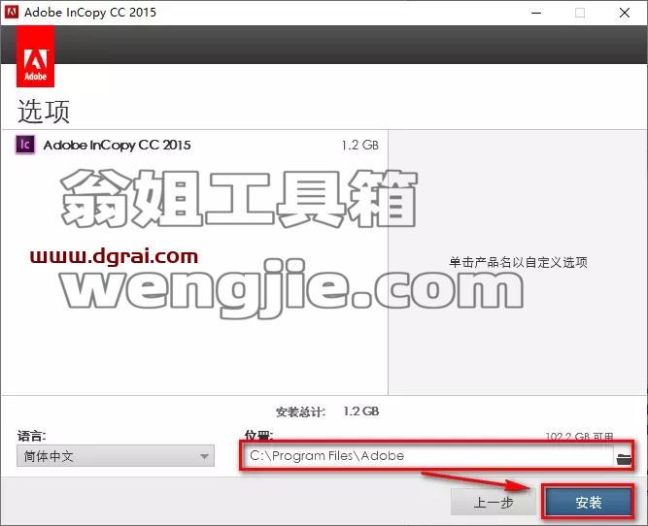The width and height of the screenshot is (648, 526).
Task: Click the folder browse icon beside install path
Action: 623,458
